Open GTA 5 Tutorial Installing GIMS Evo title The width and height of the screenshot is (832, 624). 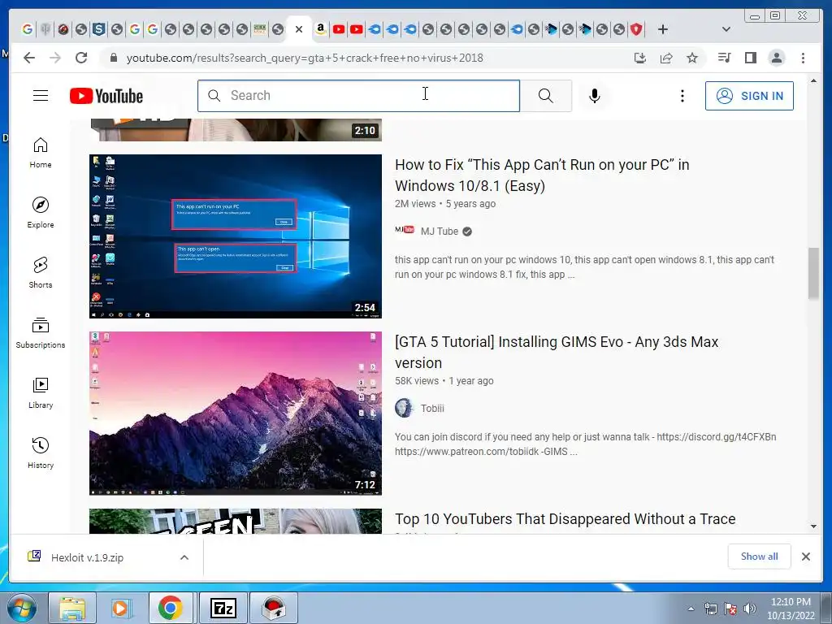556,353
